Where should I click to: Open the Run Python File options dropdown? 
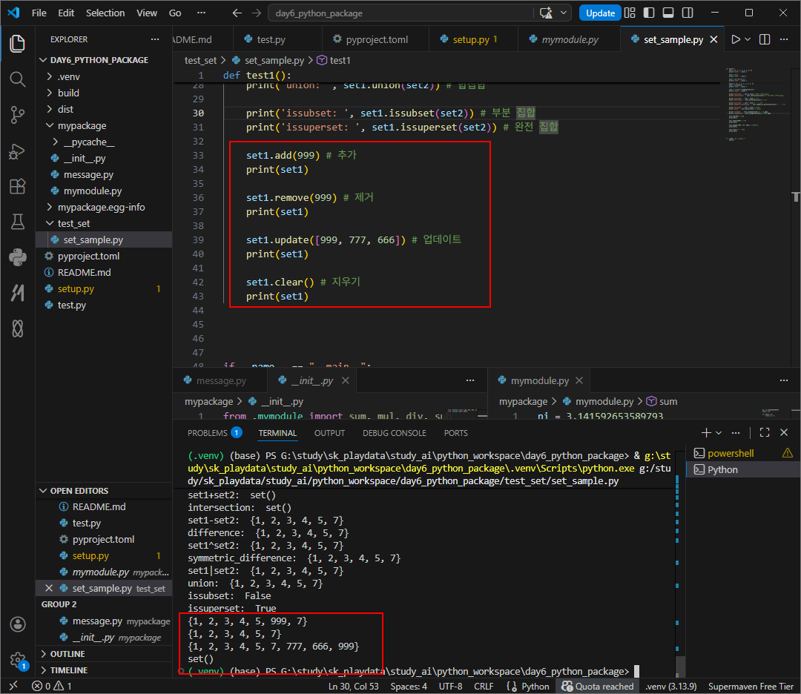(748, 39)
